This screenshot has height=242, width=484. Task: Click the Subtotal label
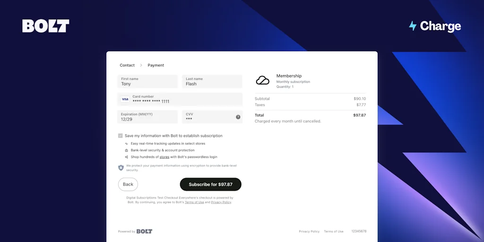[262, 99]
